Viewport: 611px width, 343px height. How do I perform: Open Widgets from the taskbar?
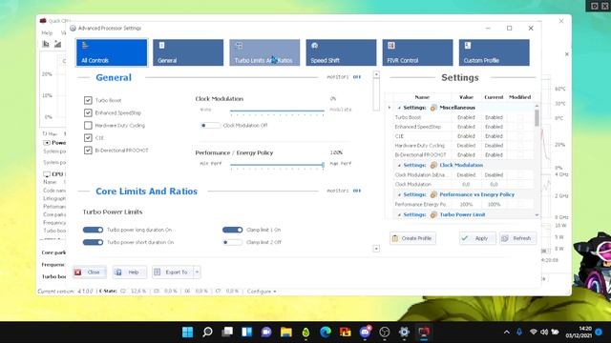[246, 332]
